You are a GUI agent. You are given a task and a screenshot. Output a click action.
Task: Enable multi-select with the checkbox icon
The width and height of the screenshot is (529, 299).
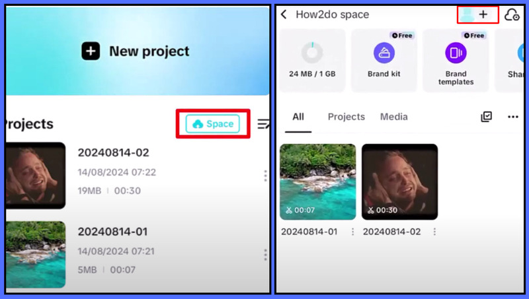(487, 117)
